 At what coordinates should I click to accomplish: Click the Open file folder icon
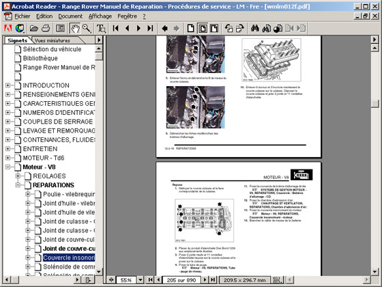click(34, 29)
